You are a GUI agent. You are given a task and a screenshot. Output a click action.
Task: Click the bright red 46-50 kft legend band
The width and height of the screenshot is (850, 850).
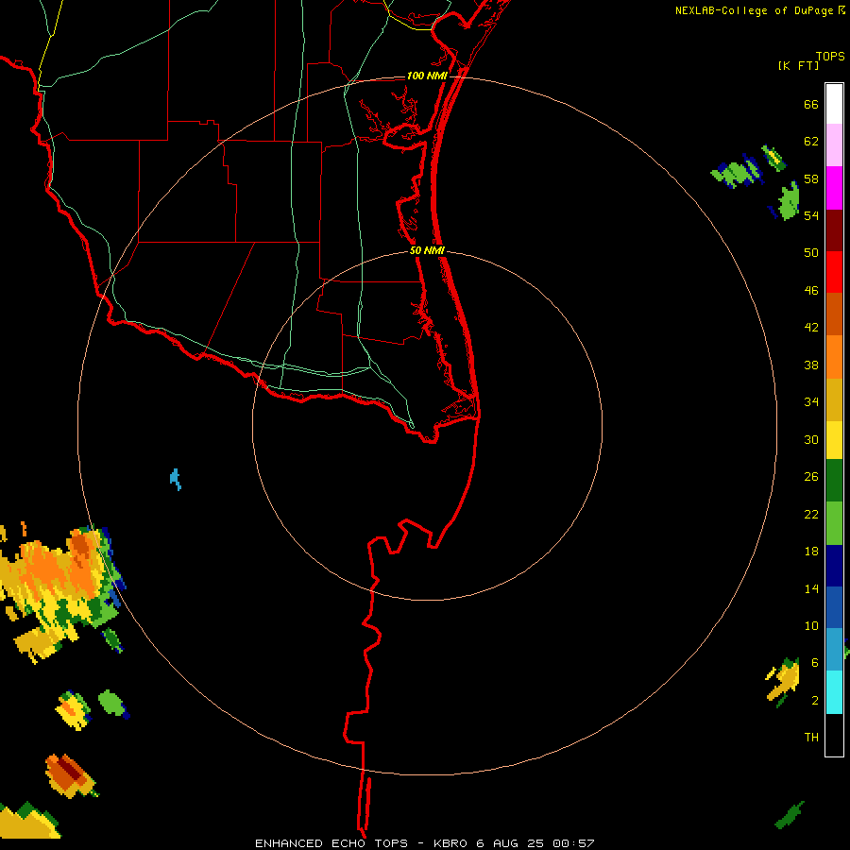pyautogui.click(x=834, y=272)
